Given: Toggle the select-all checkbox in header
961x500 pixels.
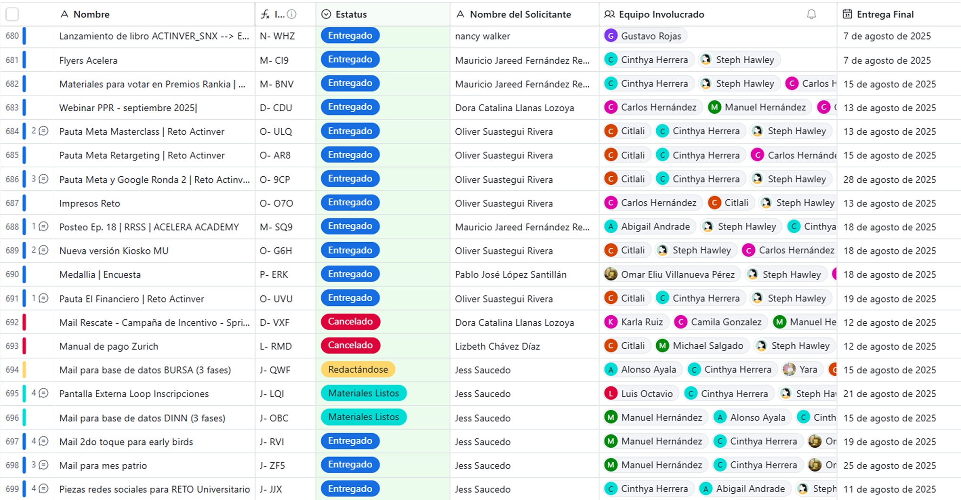Looking at the screenshot, I should pos(12,15).
